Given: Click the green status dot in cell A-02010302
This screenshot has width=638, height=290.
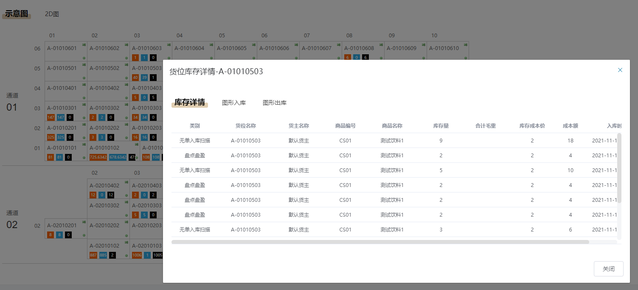Looking at the screenshot, I should pyautogui.click(x=126, y=215).
